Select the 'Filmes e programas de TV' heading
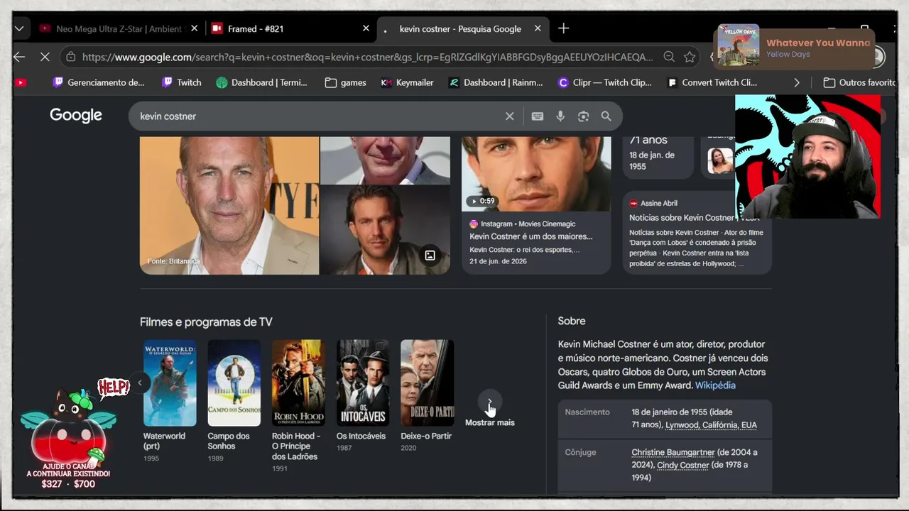Image resolution: width=909 pixels, height=511 pixels. [x=206, y=322]
